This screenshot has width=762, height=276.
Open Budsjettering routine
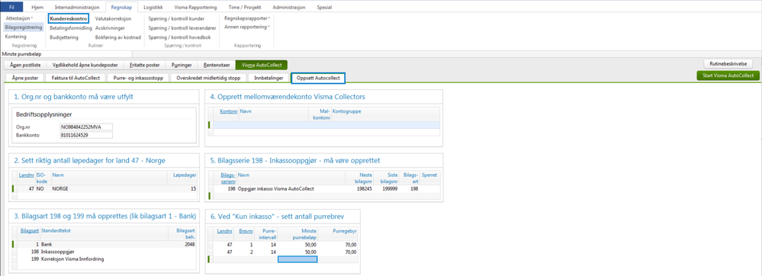tap(63, 37)
